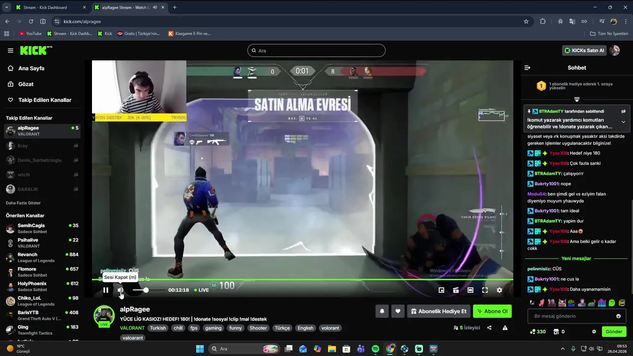Enter fullscreen mode in the player
The width and height of the screenshot is (633, 356).
click(485, 290)
